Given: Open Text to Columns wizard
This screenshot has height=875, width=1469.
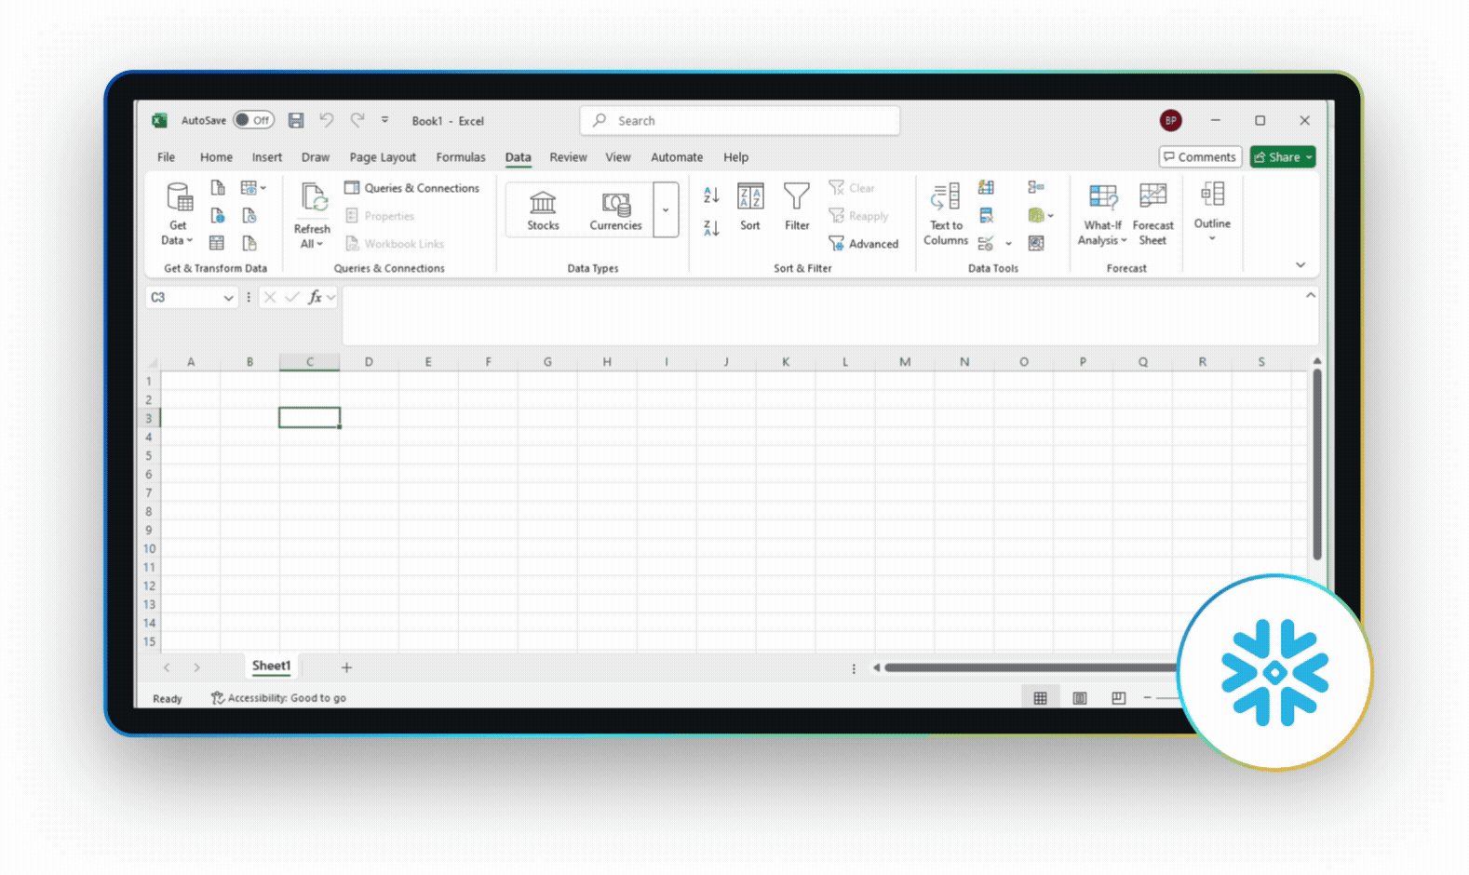Looking at the screenshot, I should tap(946, 214).
